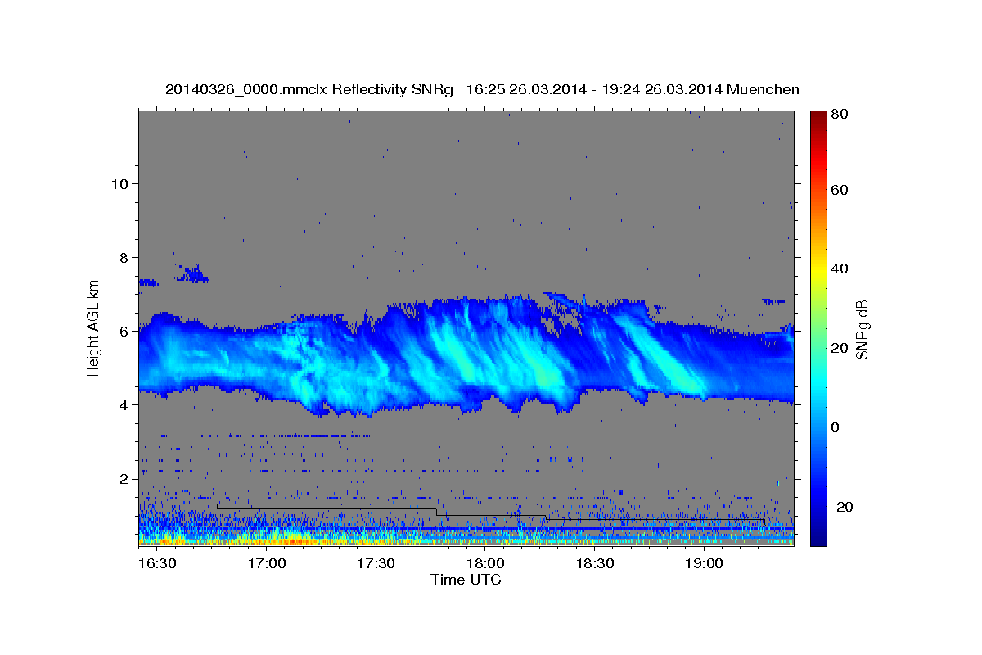Click the 19:00 time tick label
The width and height of the screenshot is (982, 655).
pyautogui.click(x=704, y=564)
